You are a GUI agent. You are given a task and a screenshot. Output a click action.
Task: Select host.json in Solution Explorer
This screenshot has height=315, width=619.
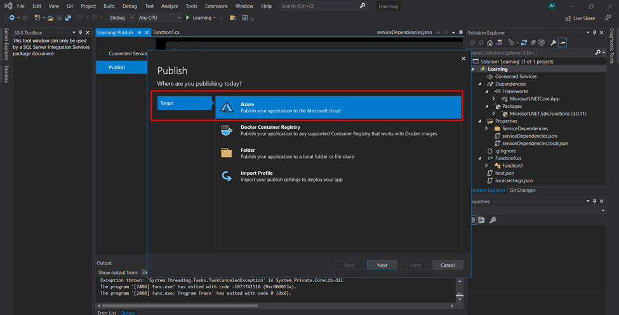[x=504, y=173]
